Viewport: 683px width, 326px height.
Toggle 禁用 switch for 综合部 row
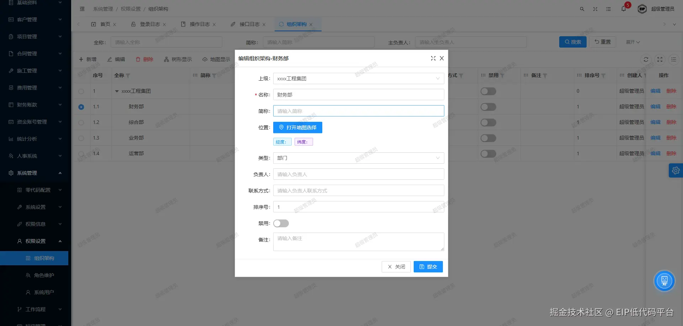tap(488, 123)
